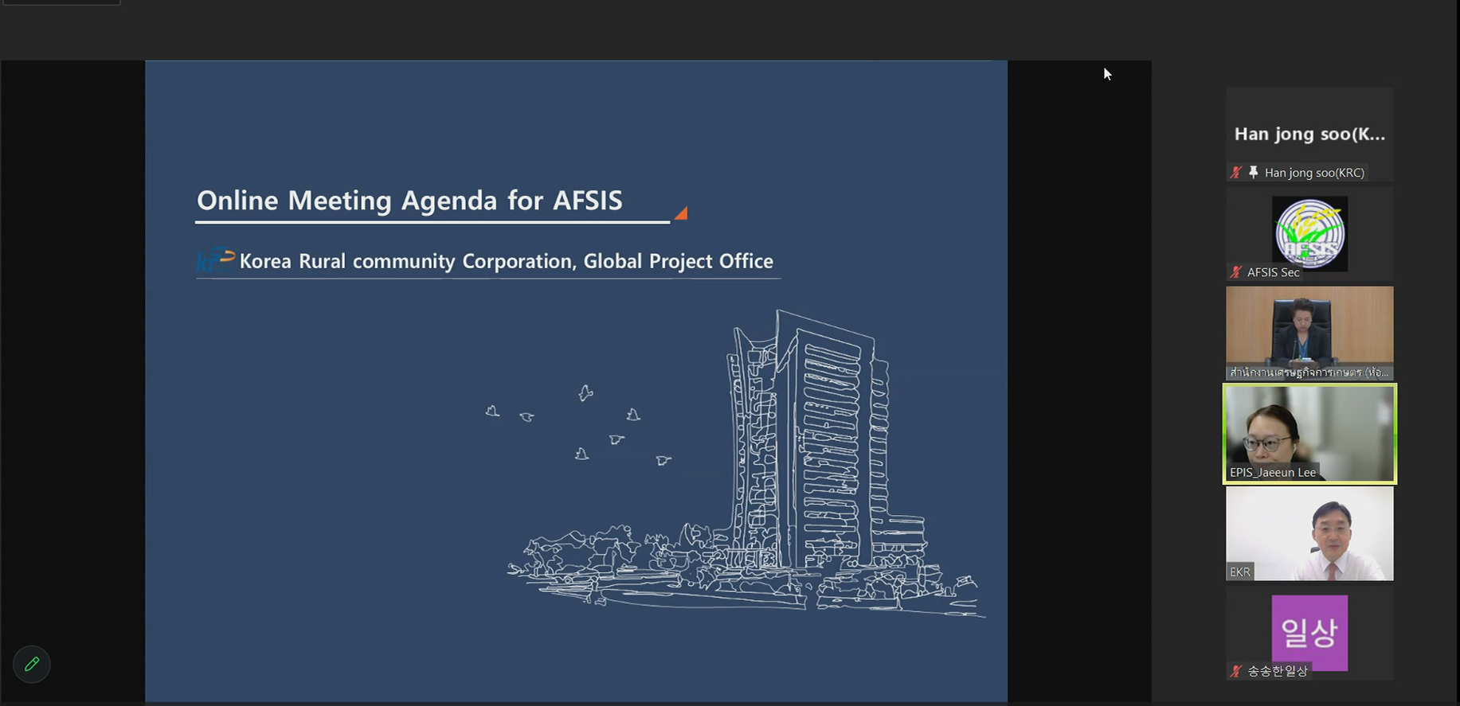Click the green pencil annotate button
Viewport: 1460px width, 706px height.
tap(32, 664)
